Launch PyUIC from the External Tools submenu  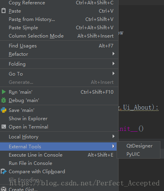pos(139,154)
